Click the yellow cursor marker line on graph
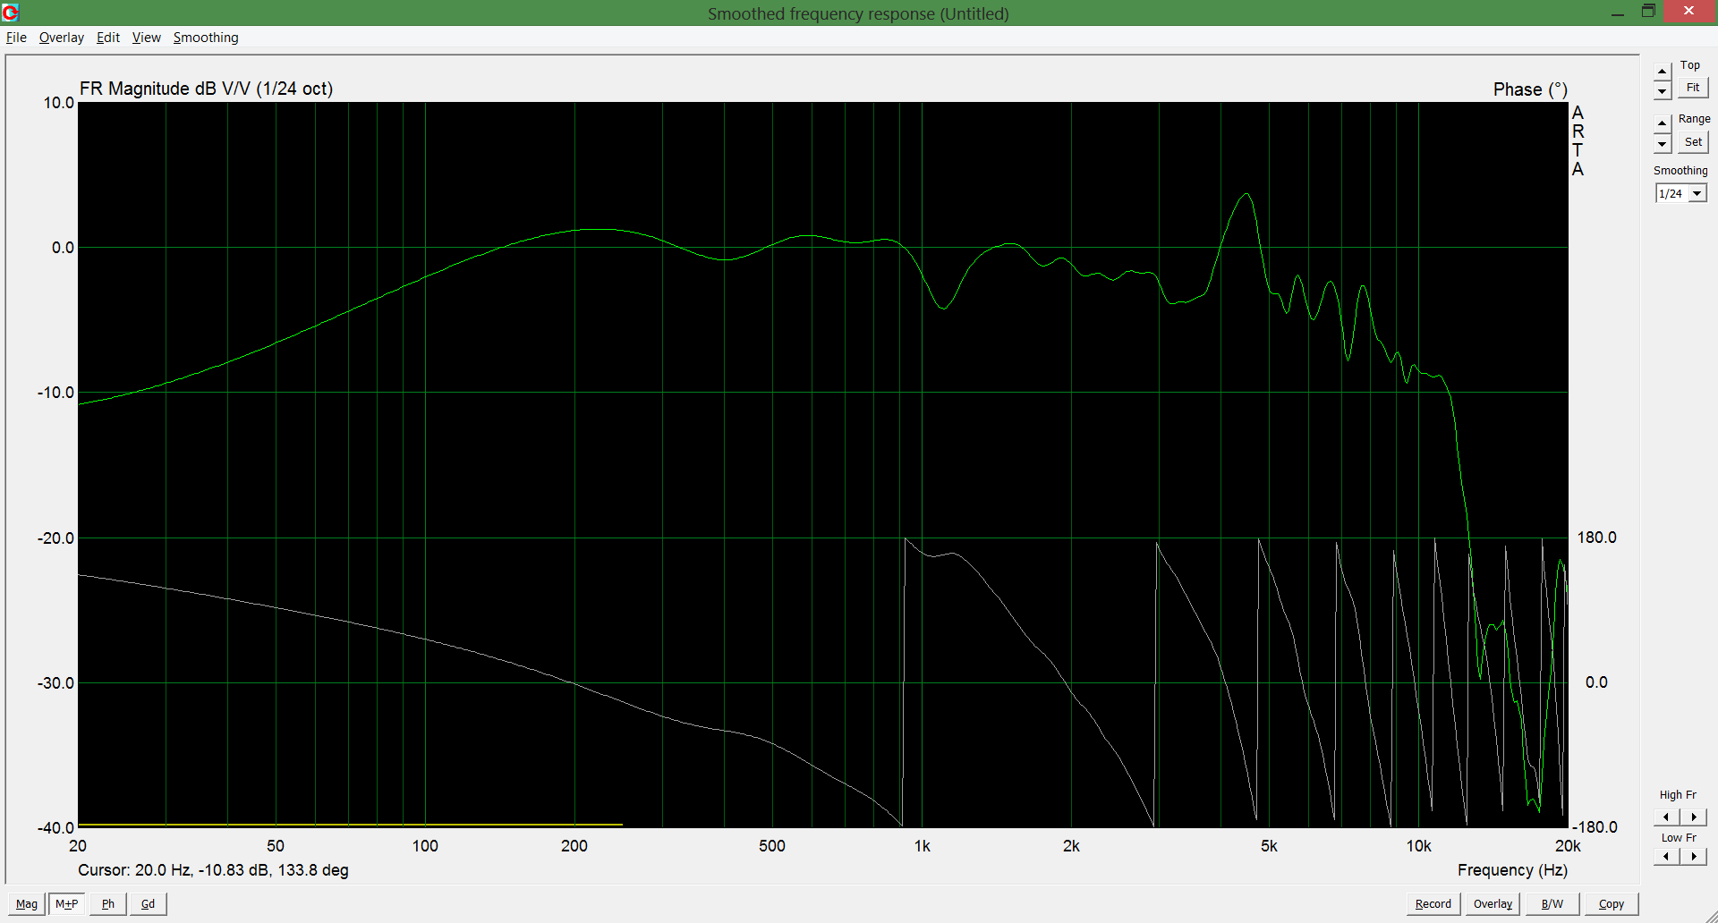The image size is (1718, 923). coord(350,825)
